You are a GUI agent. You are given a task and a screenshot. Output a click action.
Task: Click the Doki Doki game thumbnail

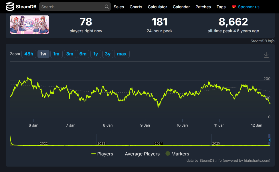tap(29, 25)
